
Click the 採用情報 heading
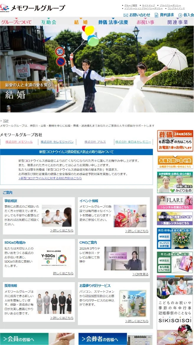click(x=11, y=286)
